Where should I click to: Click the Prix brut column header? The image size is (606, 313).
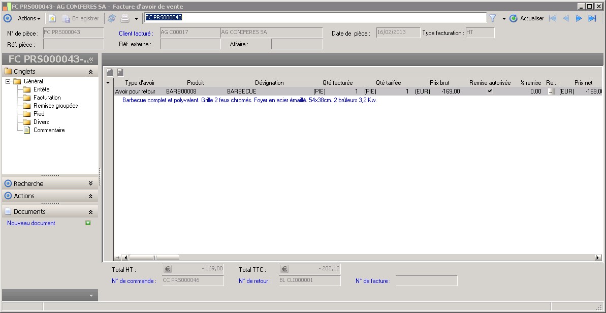point(439,83)
